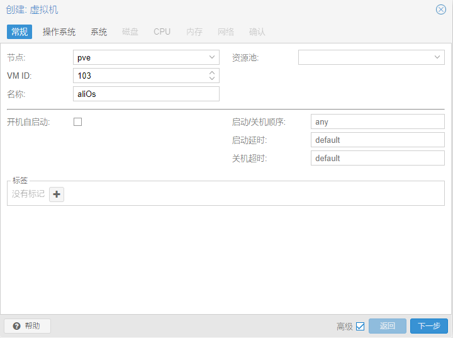Screen dimensions: 453x338
Task: Click the 启动/关机顺序 input field
Action: [377, 121]
